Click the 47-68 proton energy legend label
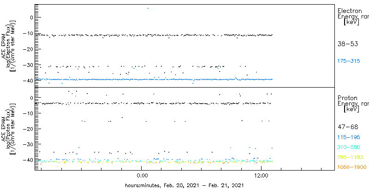369x189 pixels. coord(348,127)
